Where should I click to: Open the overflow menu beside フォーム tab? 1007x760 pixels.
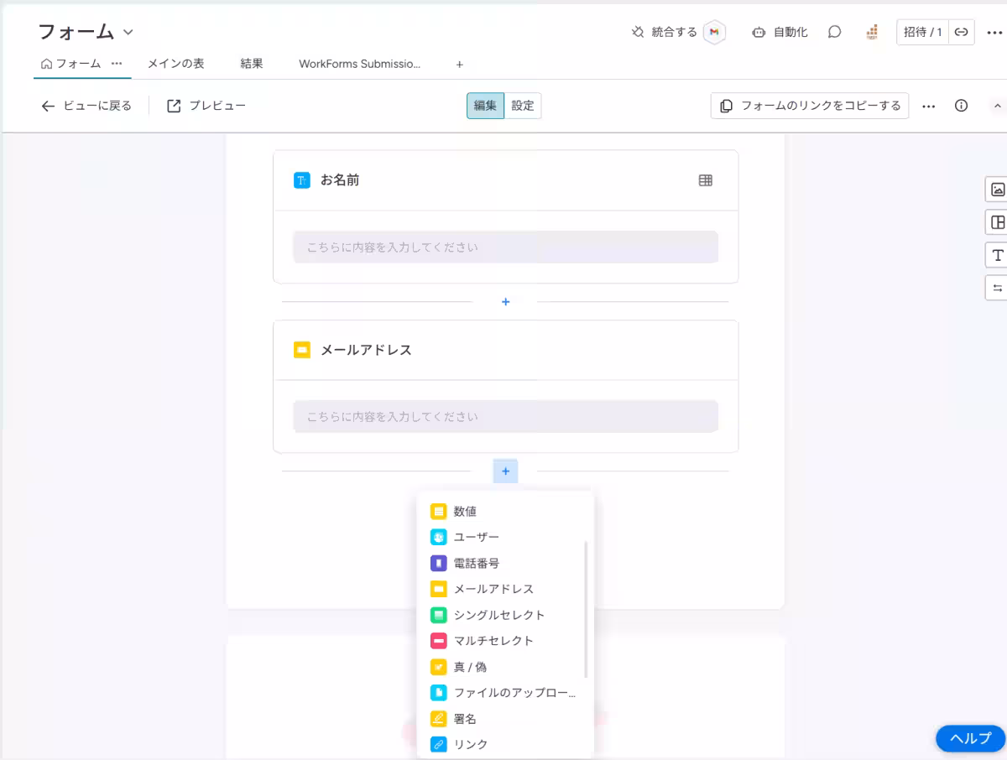(x=117, y=64)
